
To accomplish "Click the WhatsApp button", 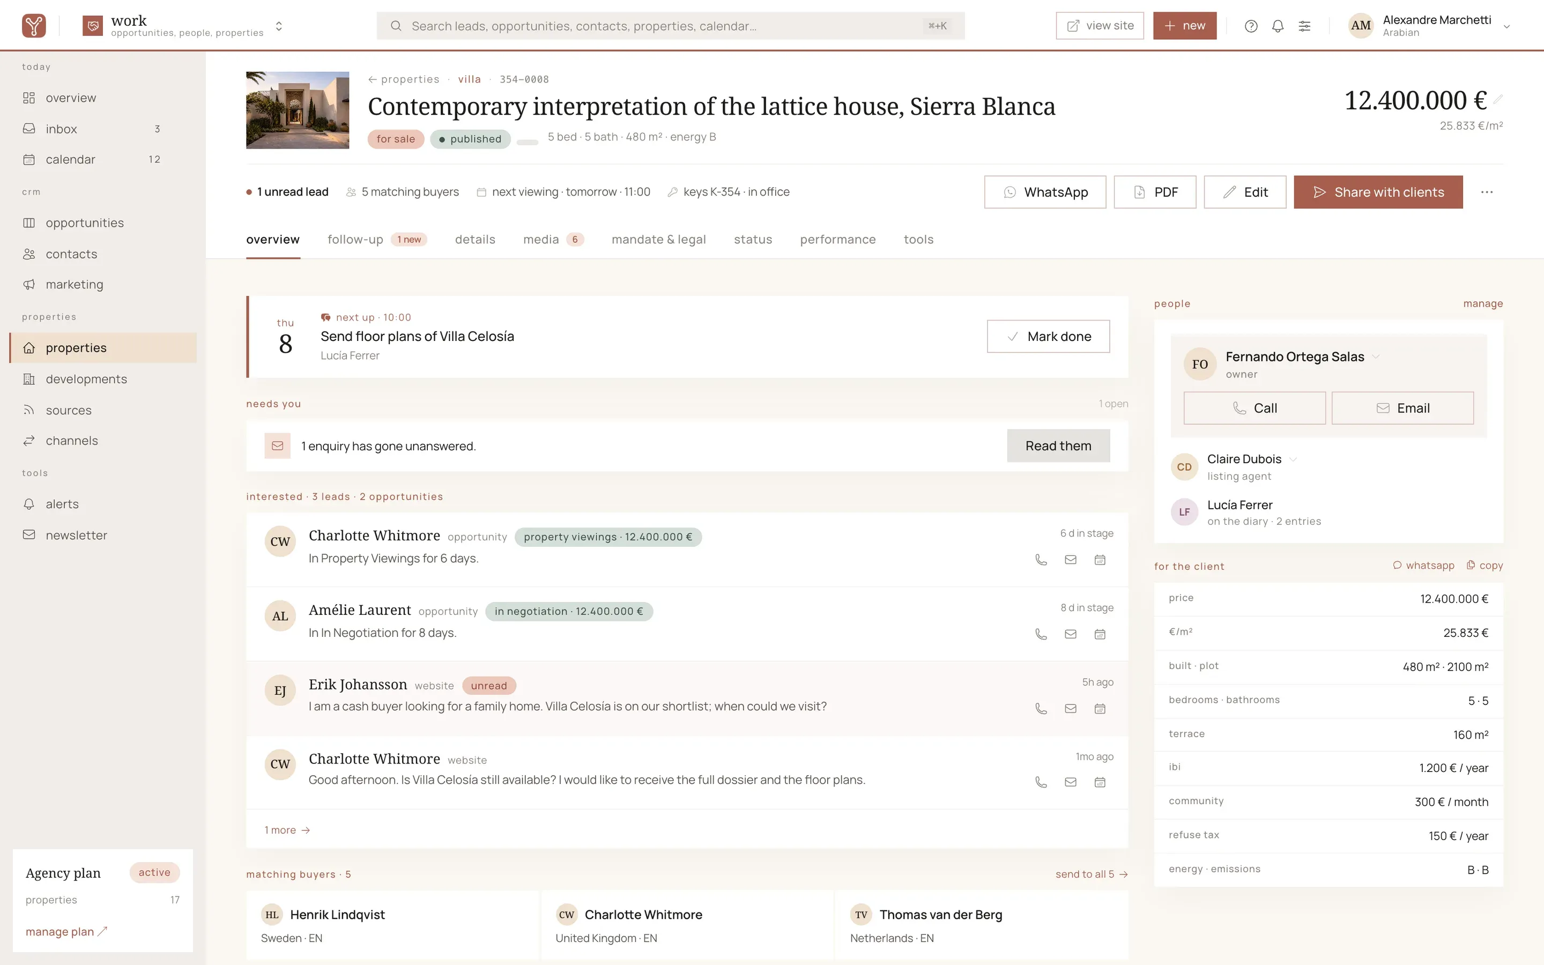I will [1045, 192].
